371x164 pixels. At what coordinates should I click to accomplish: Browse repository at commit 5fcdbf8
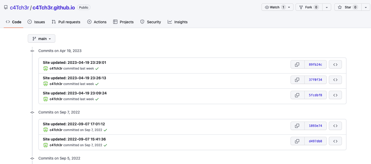[335, 95]
